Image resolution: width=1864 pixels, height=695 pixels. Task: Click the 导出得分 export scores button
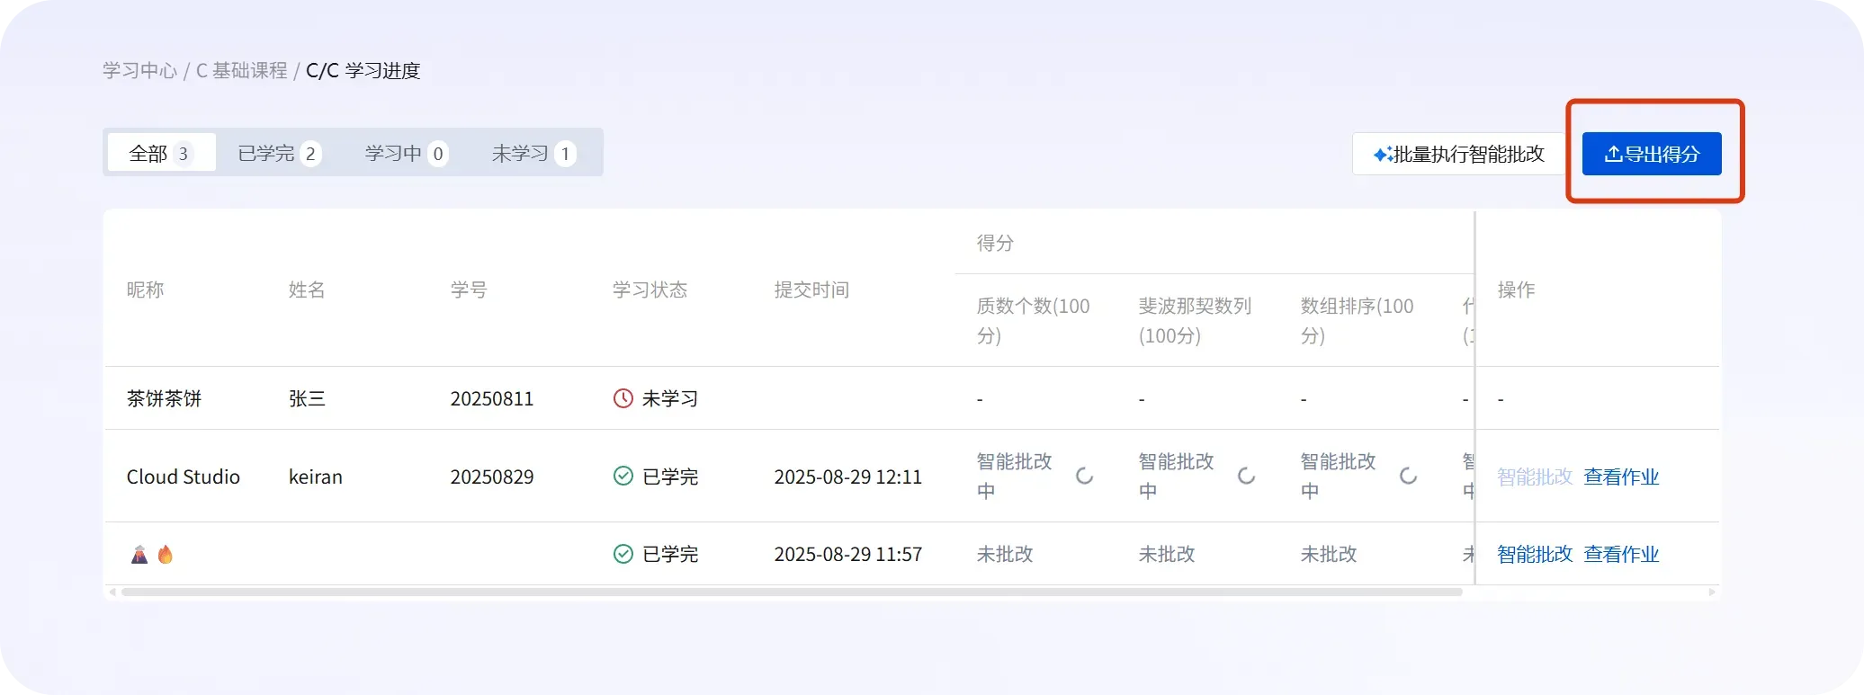click(x=1652, y=154)
